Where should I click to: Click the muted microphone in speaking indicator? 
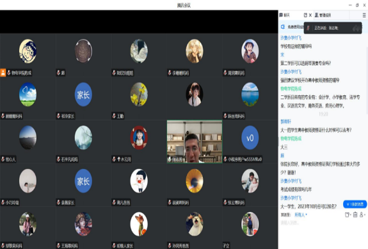(308, 28)
